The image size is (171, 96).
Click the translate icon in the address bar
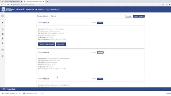167,5
